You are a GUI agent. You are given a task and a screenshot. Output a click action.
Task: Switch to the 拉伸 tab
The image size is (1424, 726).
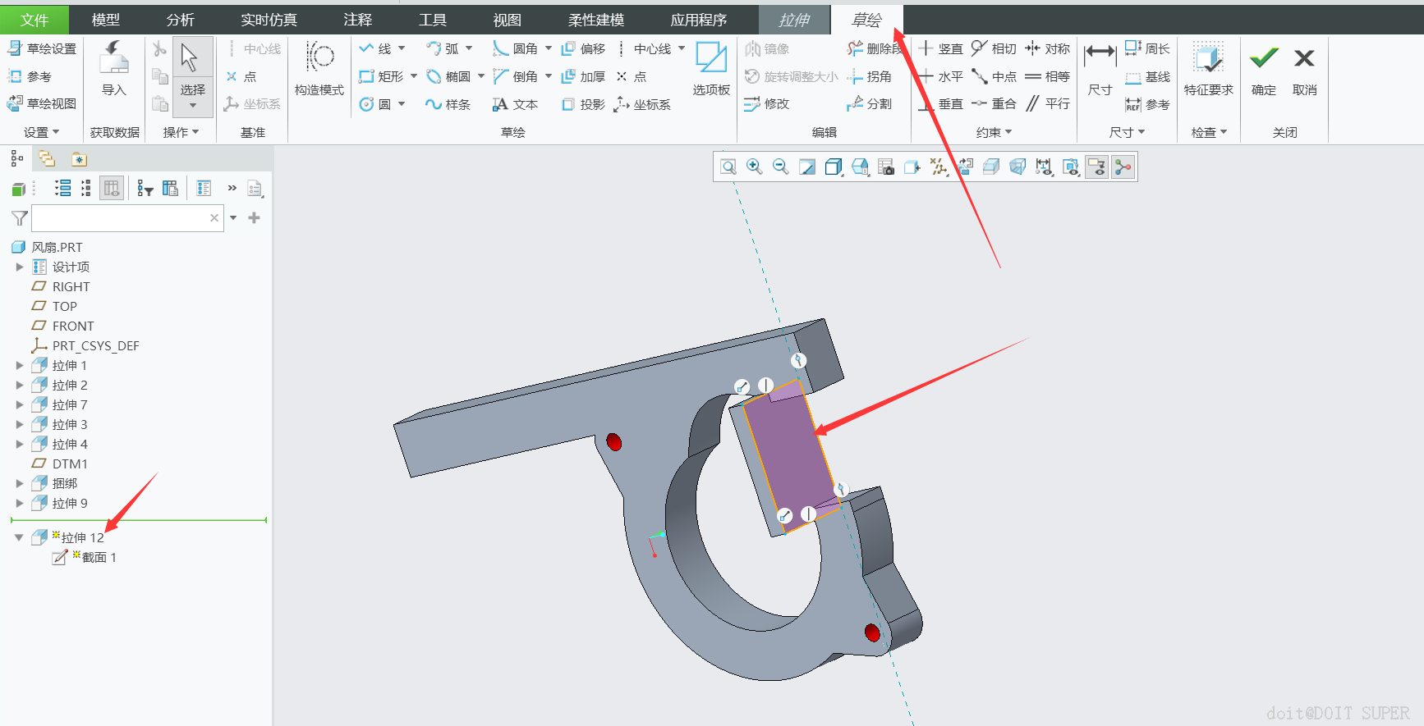pos(794,20)
